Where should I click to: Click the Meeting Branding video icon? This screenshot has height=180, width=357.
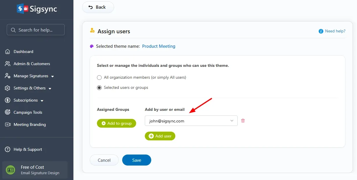coord(8,124)
